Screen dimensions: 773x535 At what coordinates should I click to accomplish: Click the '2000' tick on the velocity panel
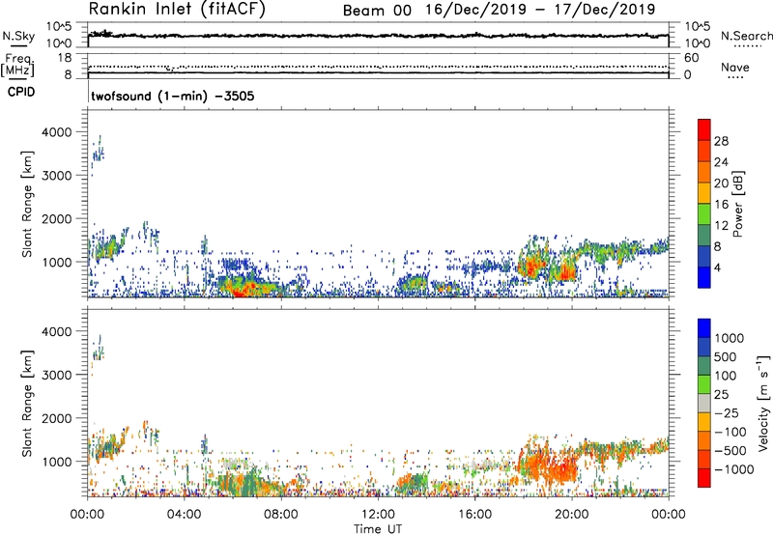point(59,418)
